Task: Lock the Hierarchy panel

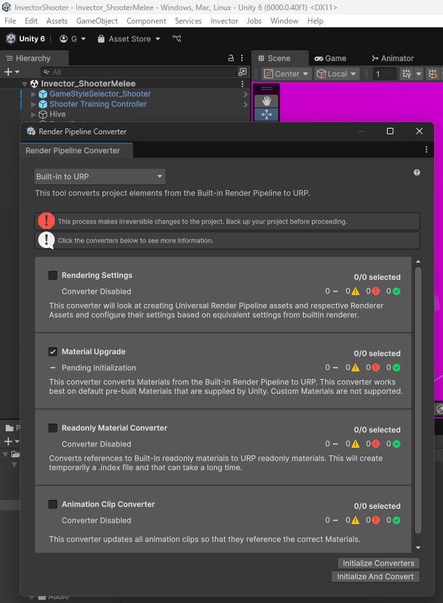Action: [230, 58]
